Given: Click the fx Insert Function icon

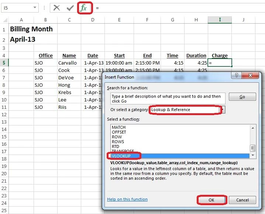Looking at the screenshot, I should 84,8.
